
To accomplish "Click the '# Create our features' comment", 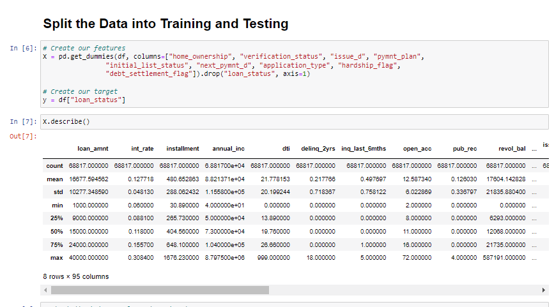I will click(84, 48).
